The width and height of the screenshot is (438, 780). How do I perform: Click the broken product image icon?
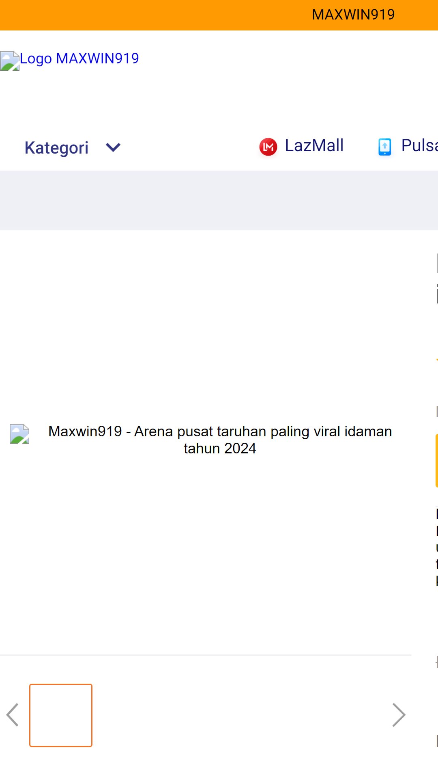click(x=19, y=434)
